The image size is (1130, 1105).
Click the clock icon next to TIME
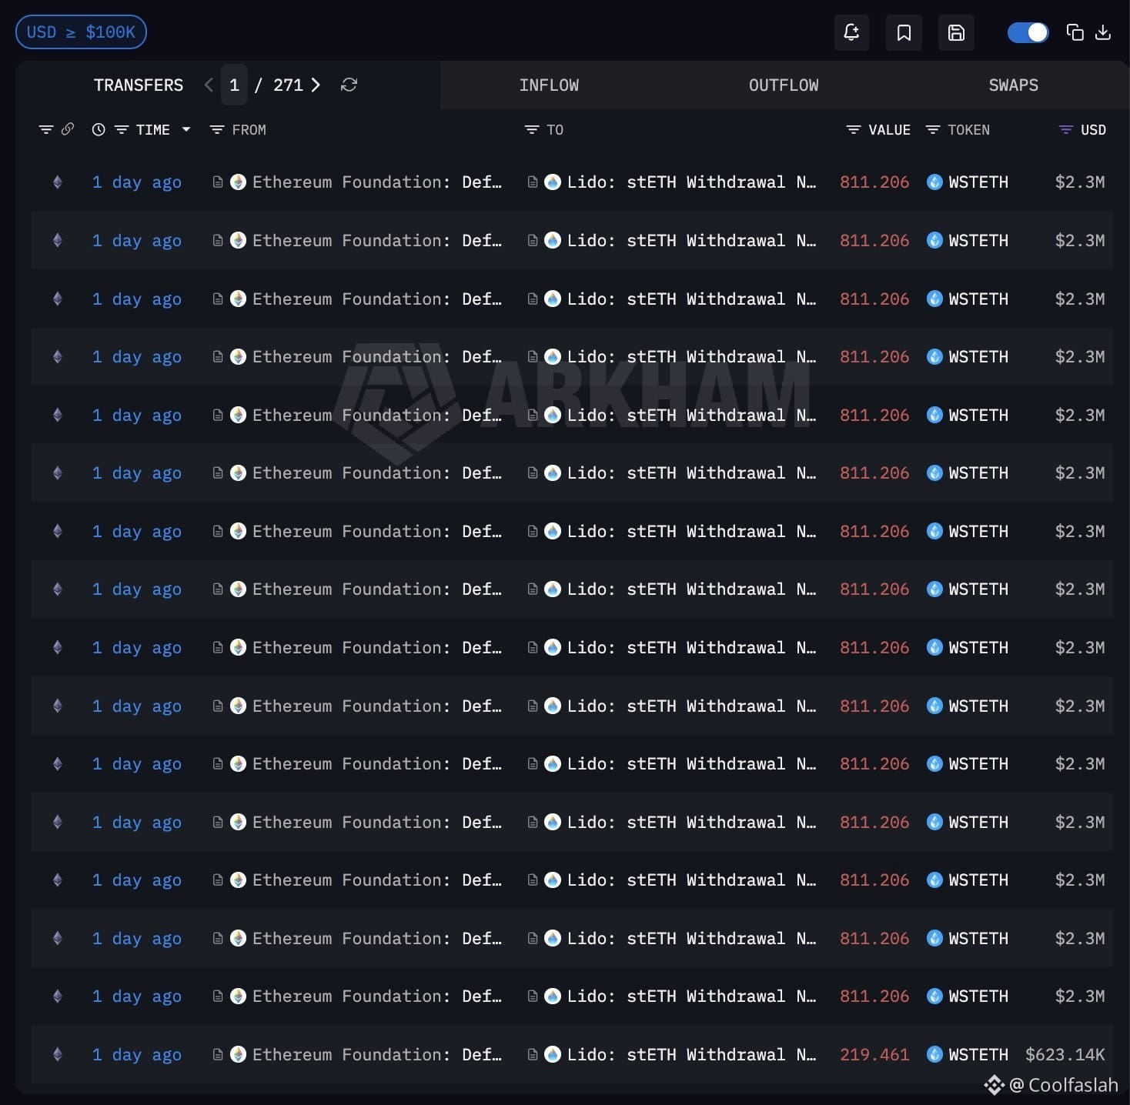point(99,130)
